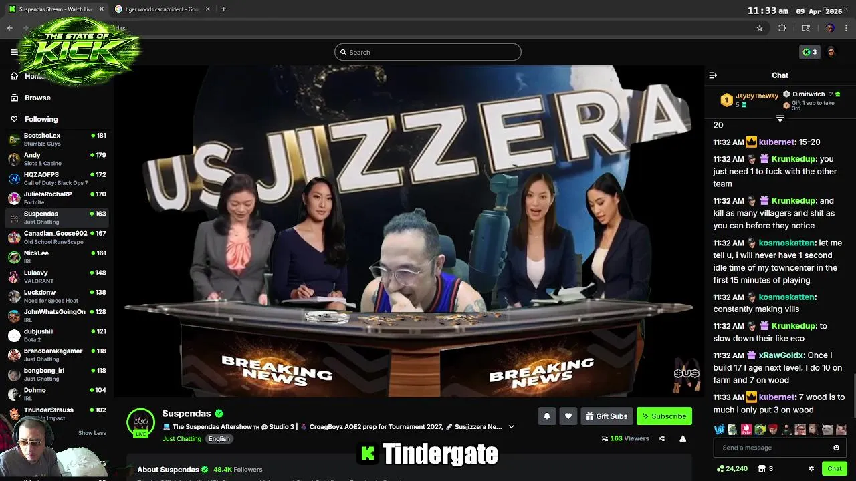Image resolution: width=856 pixels, height=481 pixels.
Task: Insert the white cat emote
Action: (828, 430)
